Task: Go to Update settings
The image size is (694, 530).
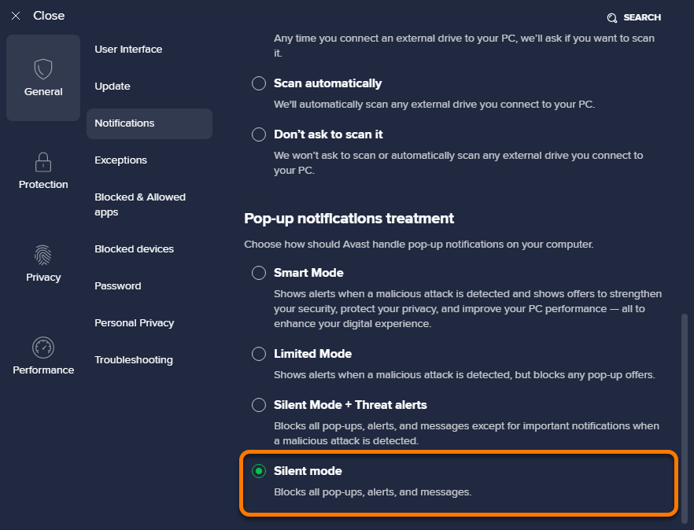Action: click(x=113, y=86)
